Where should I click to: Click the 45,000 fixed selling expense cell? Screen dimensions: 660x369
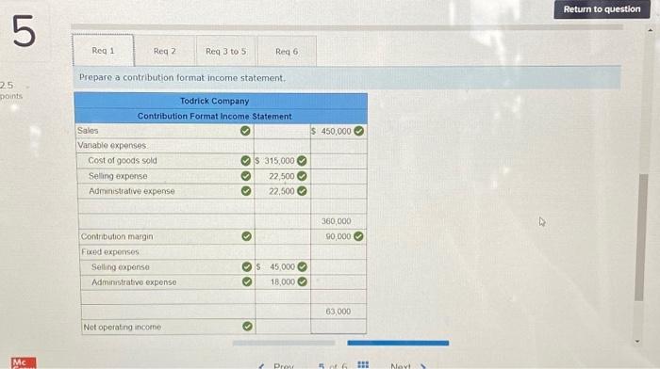click(283, 267)
